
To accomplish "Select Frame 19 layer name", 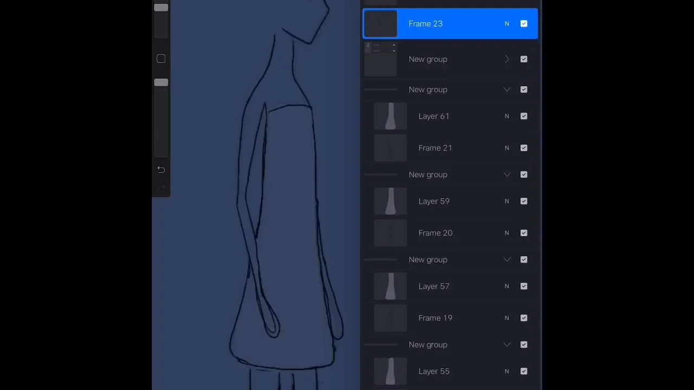I will pos(435,318).
